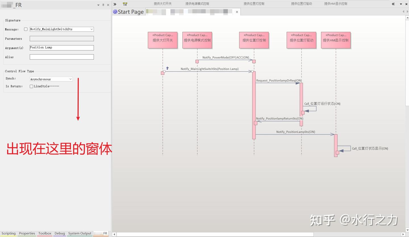Switch to the Properties tab

click(27, 233)
